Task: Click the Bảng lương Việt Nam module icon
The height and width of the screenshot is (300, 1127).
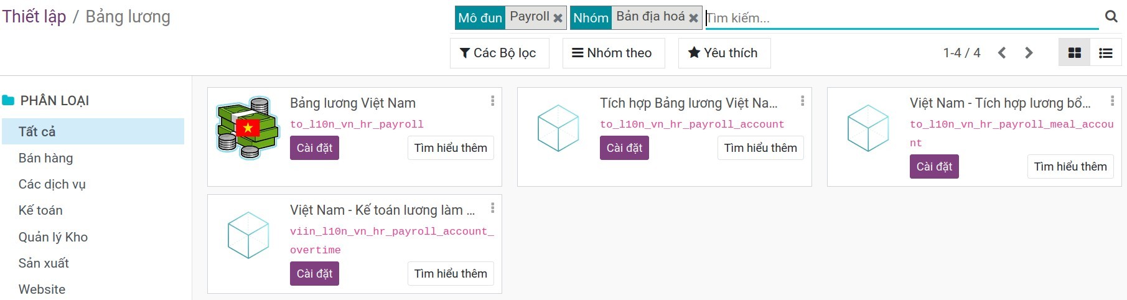Action: click(x=248, y=128)
